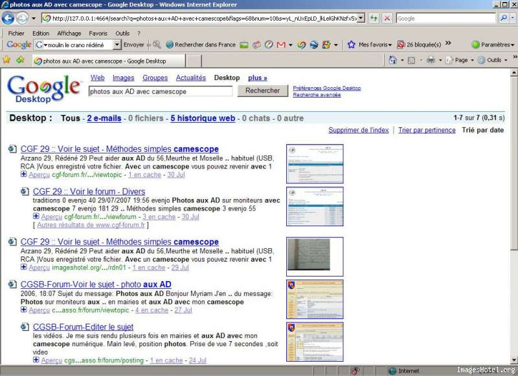518x376 pixels.
Task: Expand the Aperçu plus for the cgf-forum.fr viewtopic result
Action: pyautogui.click(x=24, y=174)
